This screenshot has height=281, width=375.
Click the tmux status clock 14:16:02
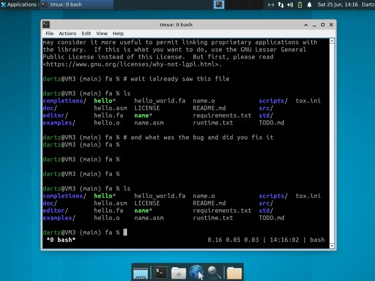284,240
